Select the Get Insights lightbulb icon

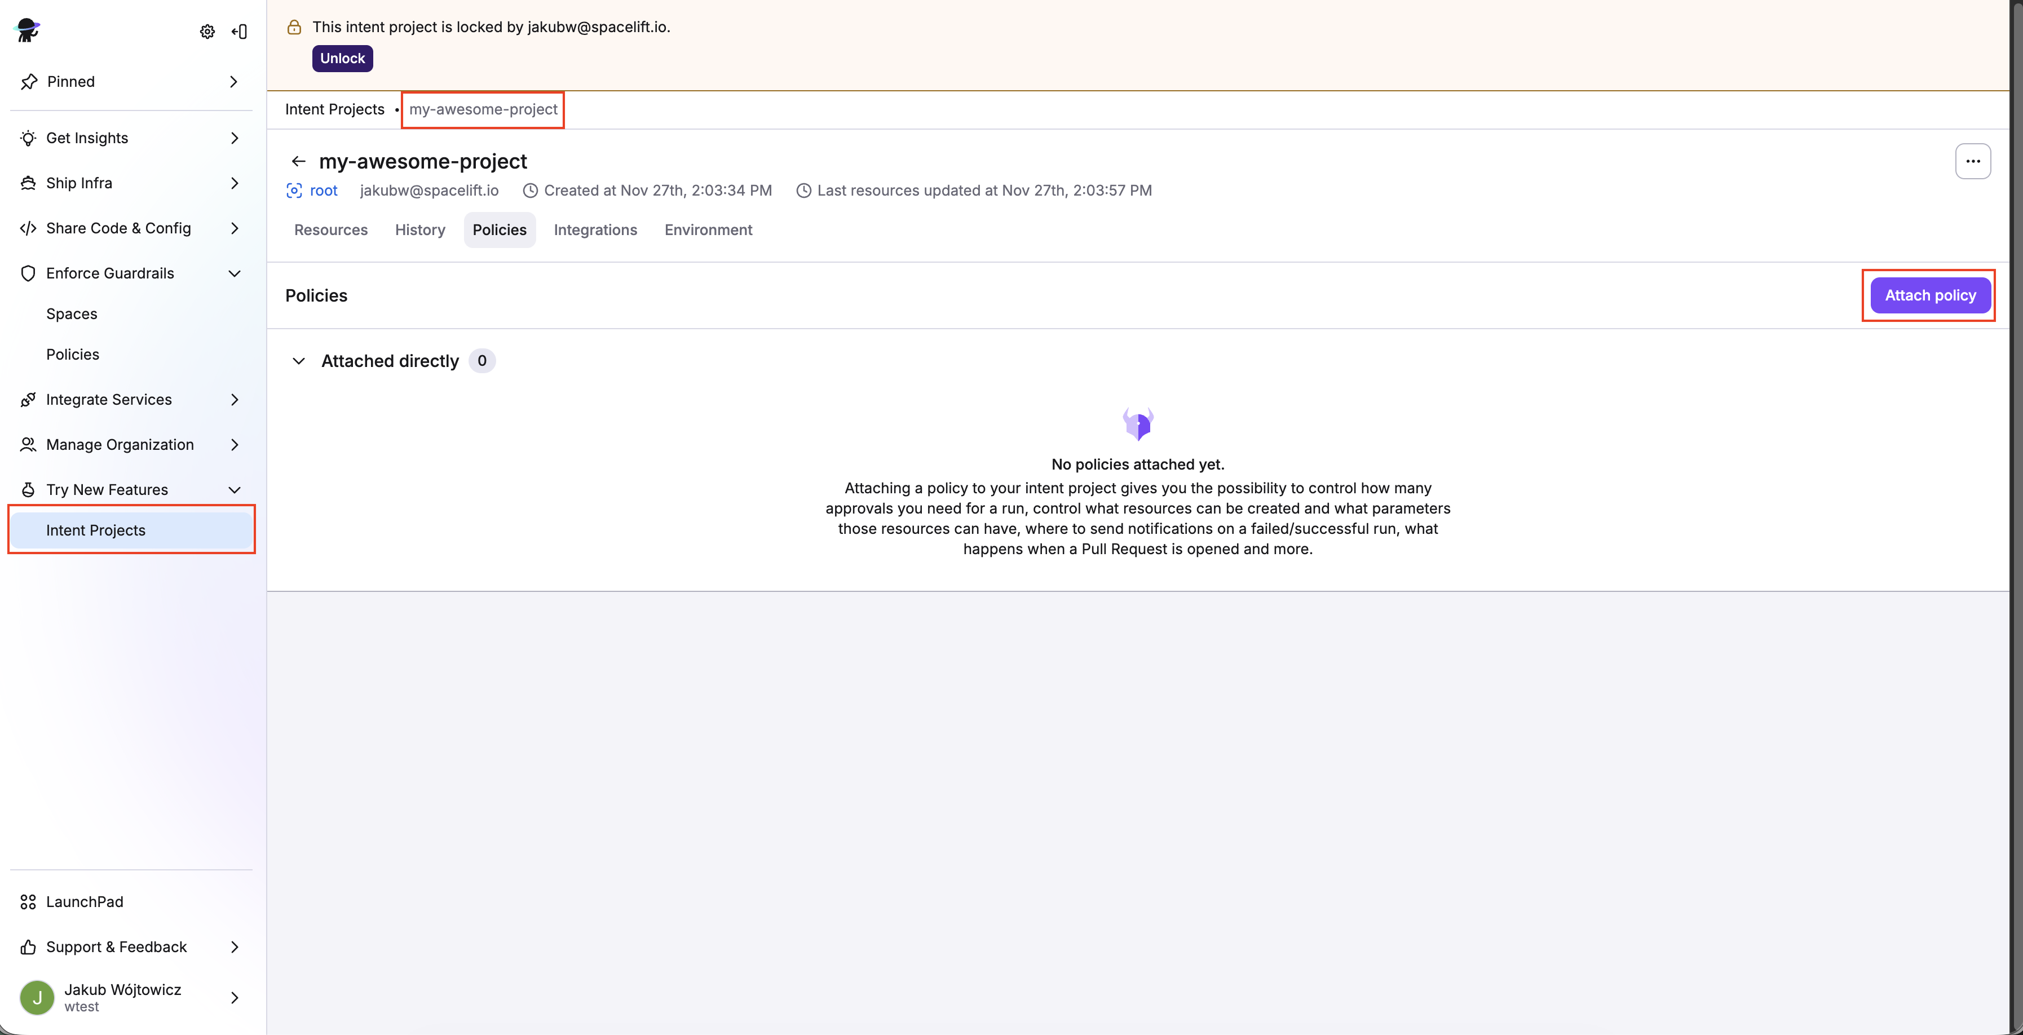point(28,138)
